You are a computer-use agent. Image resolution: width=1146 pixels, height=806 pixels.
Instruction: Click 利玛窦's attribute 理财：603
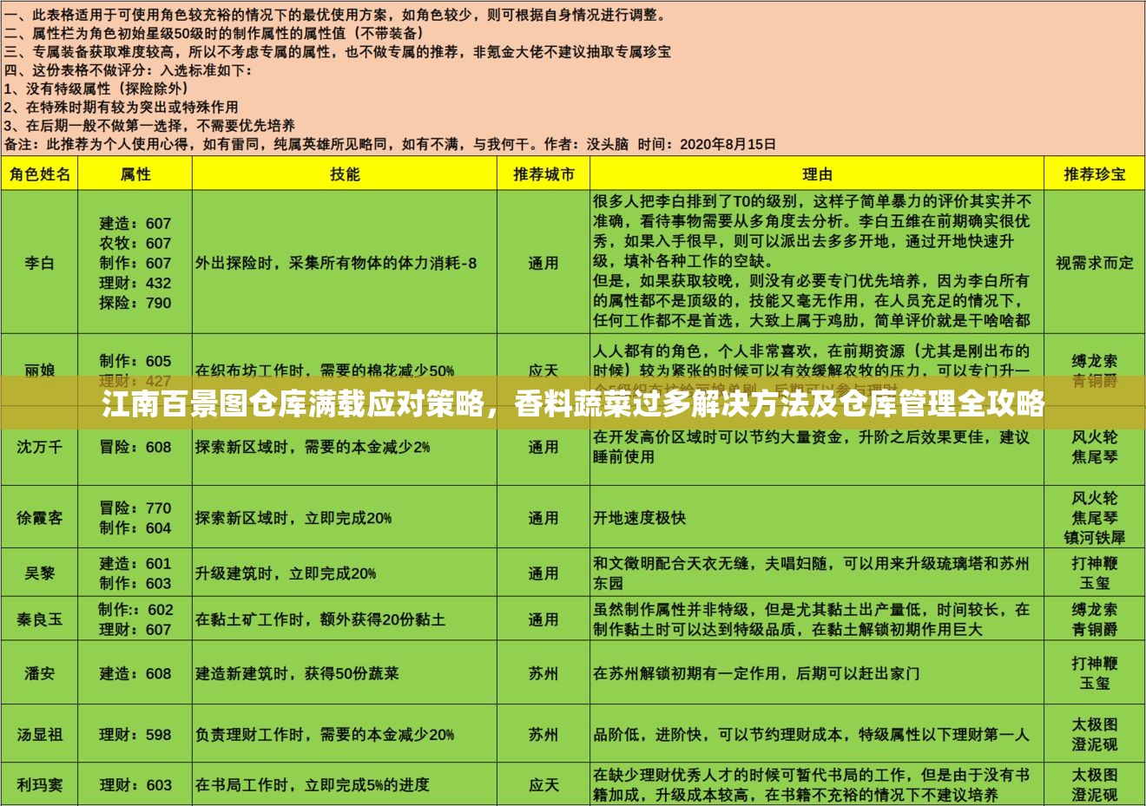coord(135,785)
